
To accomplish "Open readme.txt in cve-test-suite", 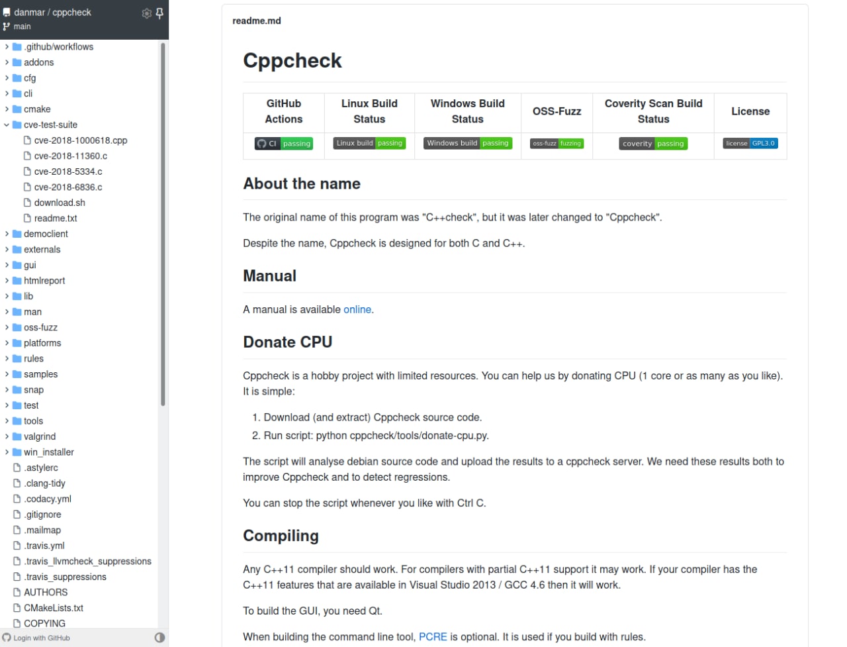I will coord(56,219).
